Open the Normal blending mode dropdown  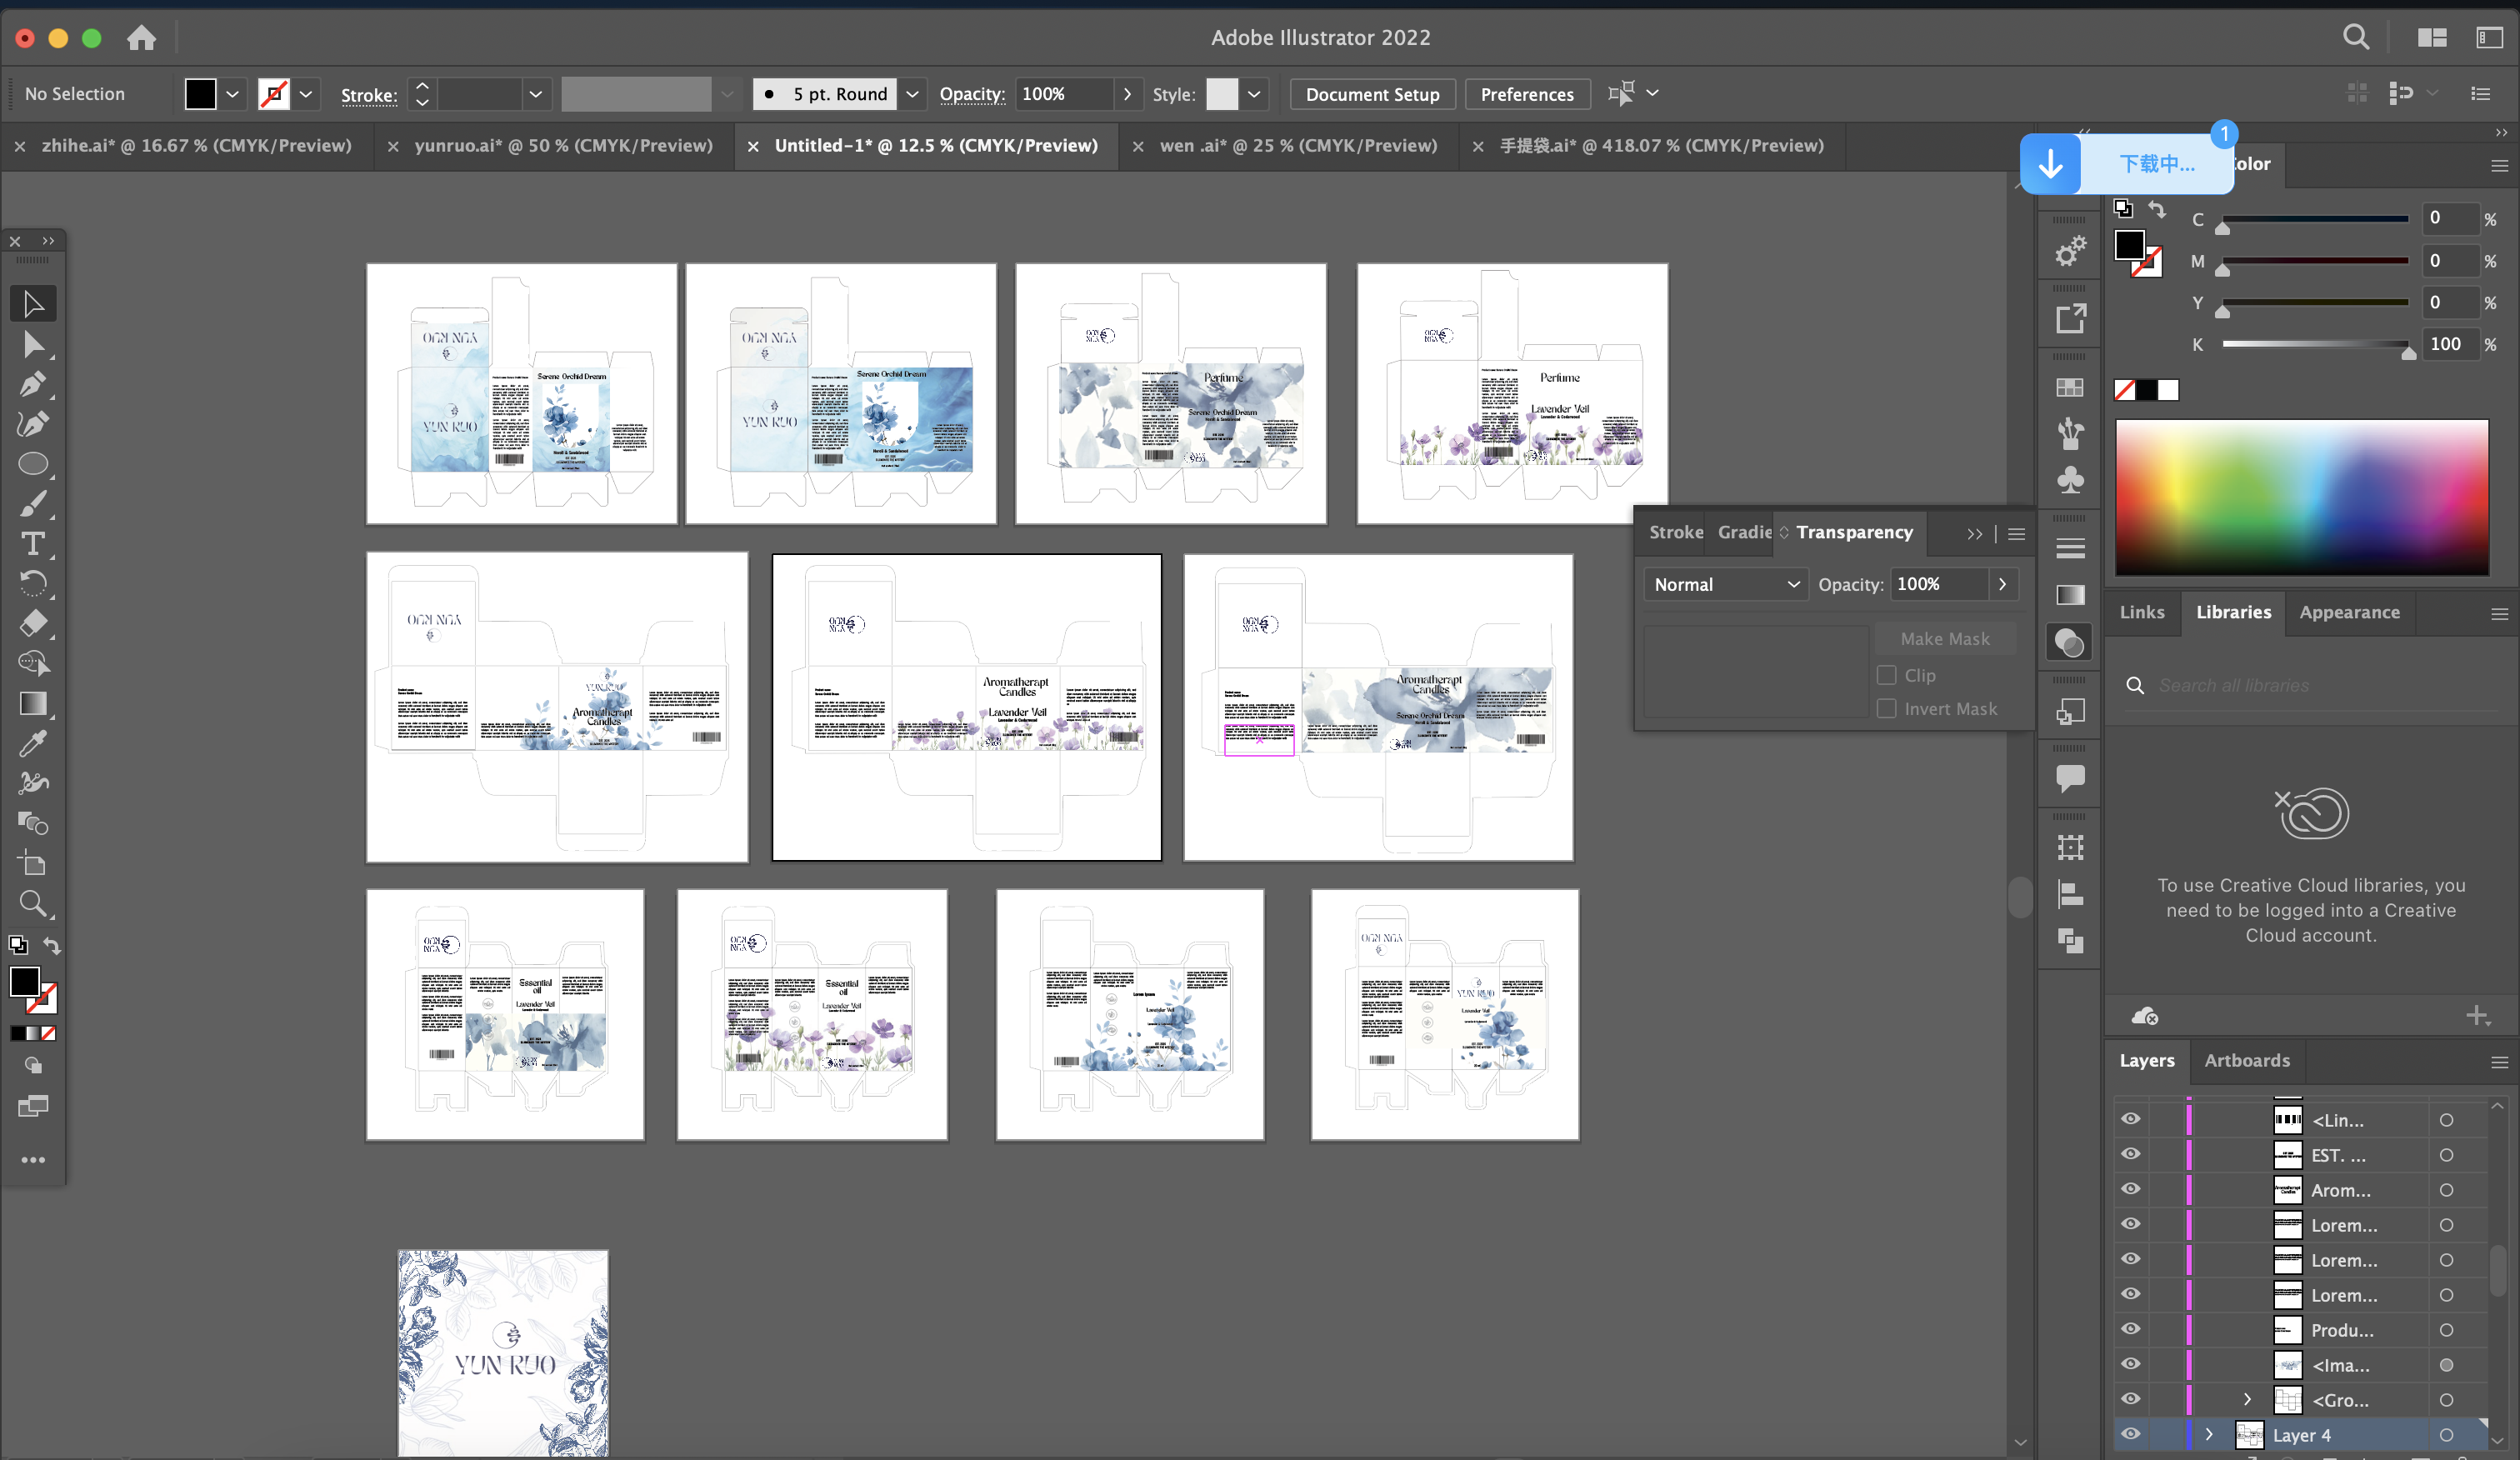click(1725, 584)
